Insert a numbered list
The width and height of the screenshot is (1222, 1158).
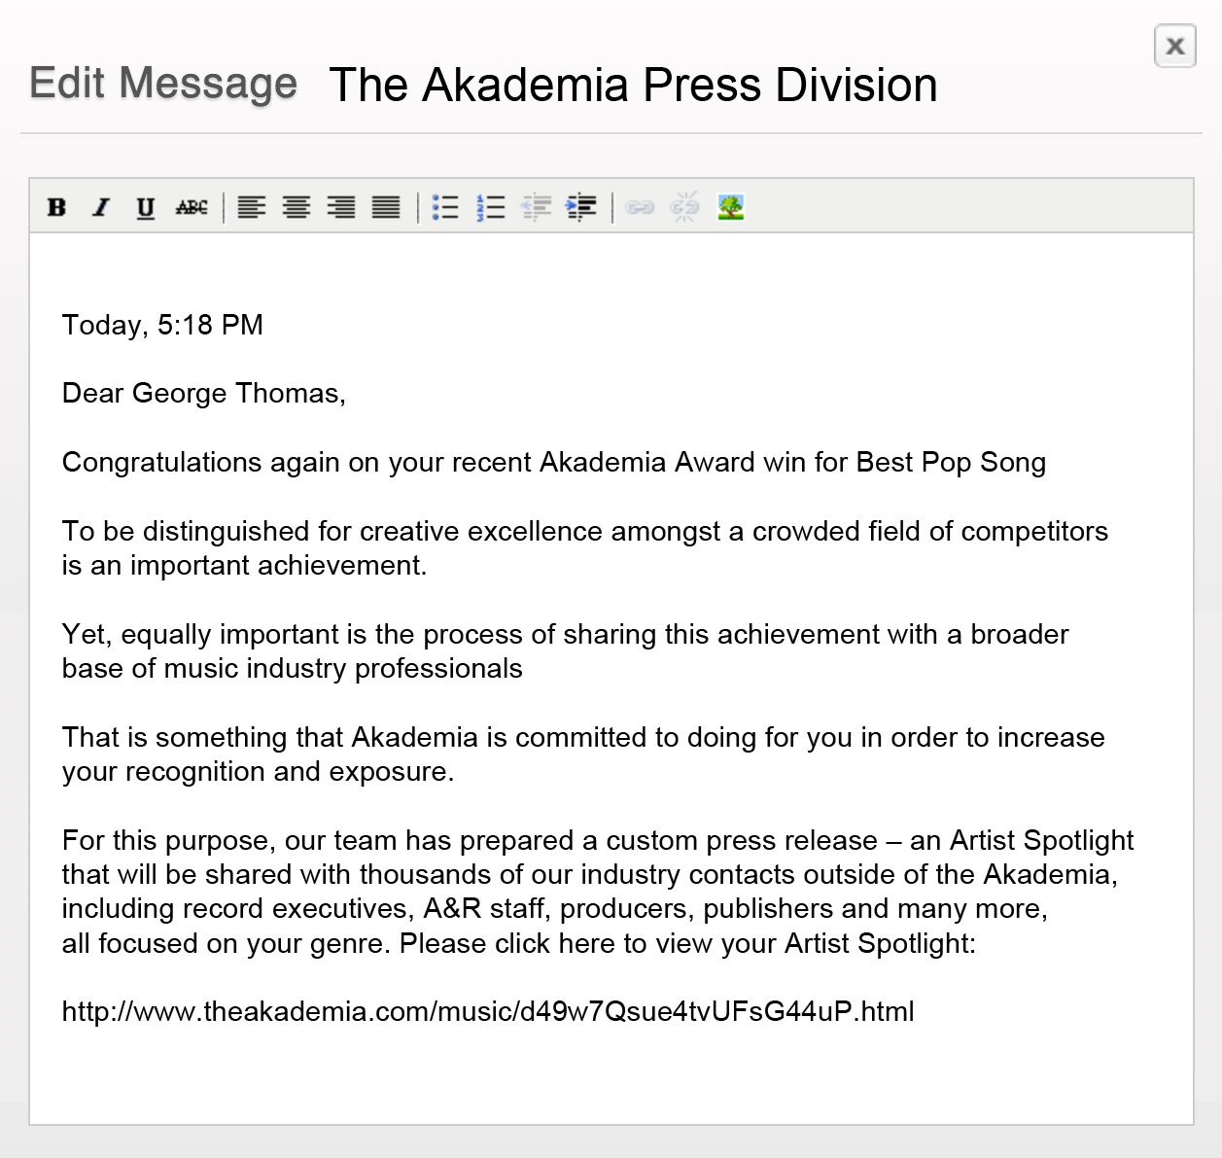click(x=491, y=207)
